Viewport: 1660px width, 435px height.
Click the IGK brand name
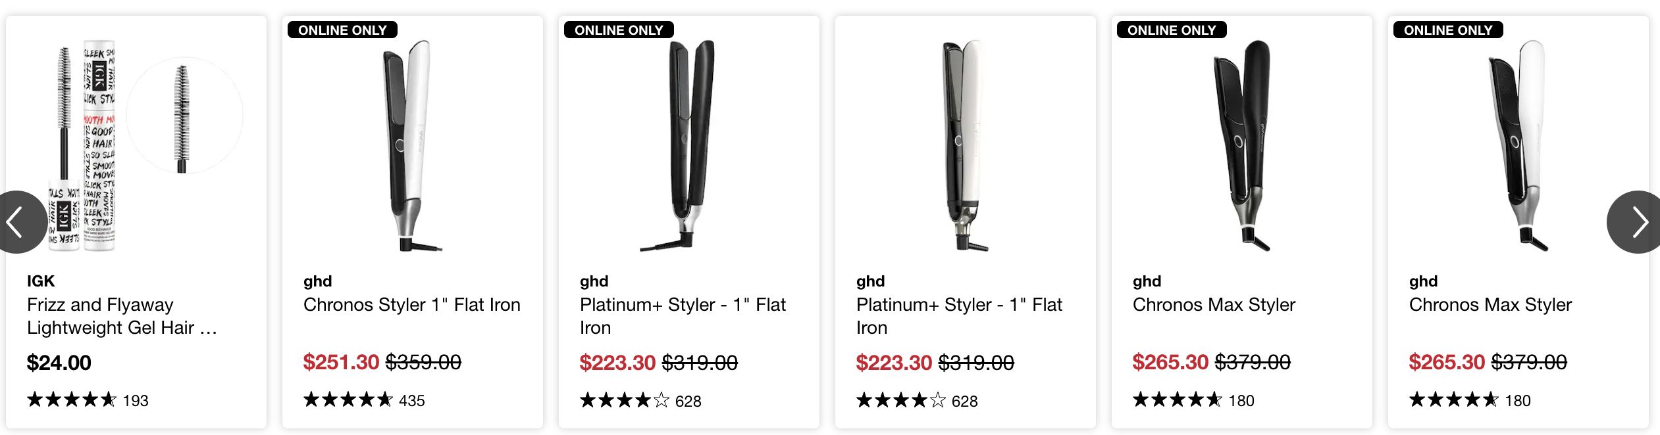pyautogui.click(x=41, y=281)
